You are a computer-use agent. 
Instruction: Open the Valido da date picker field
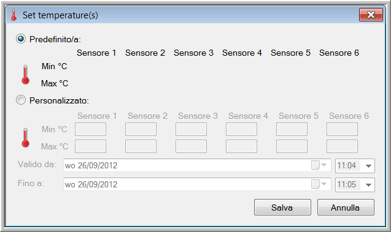pos(197,165)
